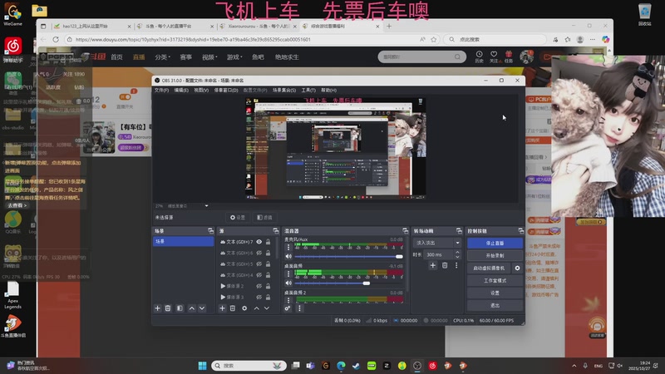The image size is (665, 374).
Task: Switch to hao123 browser tab
Action: [x=92, y=27]
